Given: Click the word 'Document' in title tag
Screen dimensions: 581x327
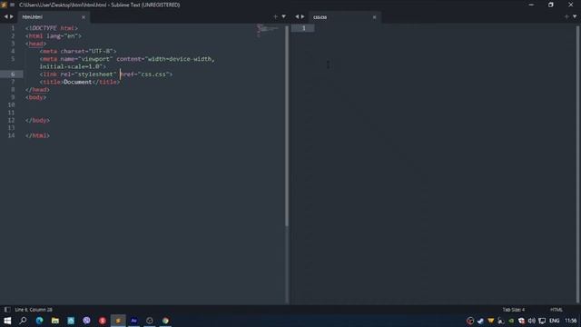Looking at the screenshot, I should click(77, 82).
